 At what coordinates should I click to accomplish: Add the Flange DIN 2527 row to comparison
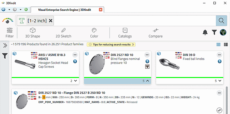(x=219, y=110)
